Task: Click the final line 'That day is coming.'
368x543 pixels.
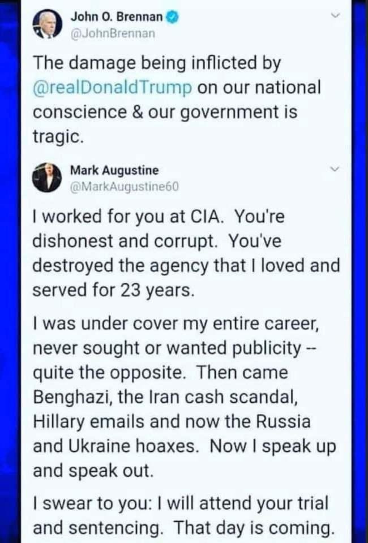Action: coord(254,528)
